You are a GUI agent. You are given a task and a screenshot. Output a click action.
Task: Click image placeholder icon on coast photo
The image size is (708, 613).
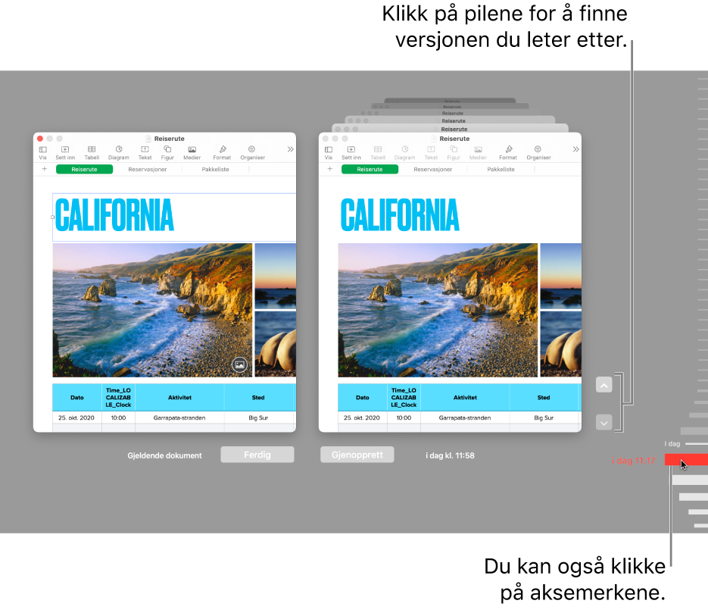239,364
